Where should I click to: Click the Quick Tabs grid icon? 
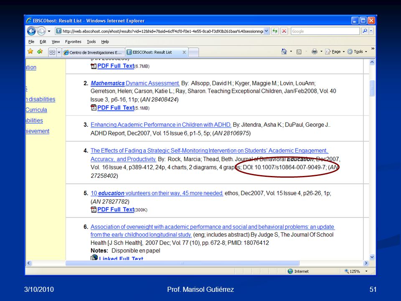tap(52, 52)
